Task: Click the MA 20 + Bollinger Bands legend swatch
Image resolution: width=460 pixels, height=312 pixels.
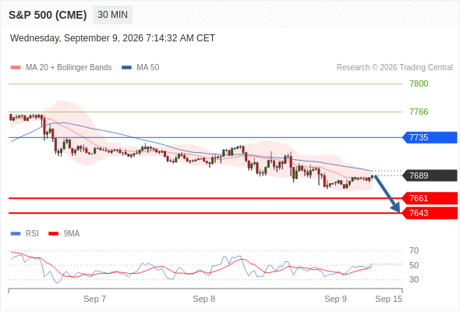Action: pyautogui.click(x=16, y=68)
